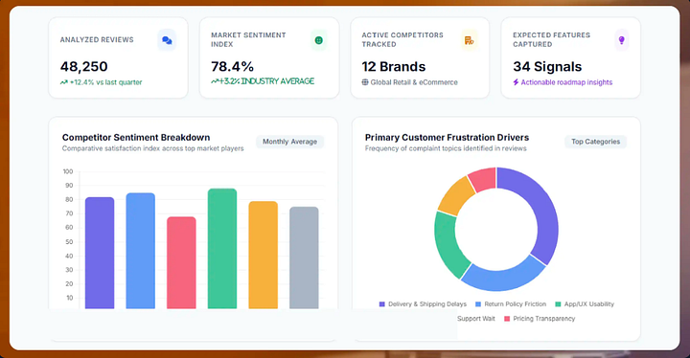Viewport: 690px width, 358px height.
Task: Click the lightning bolt icon beside Actionable roadmap insights
Action: 516,82
